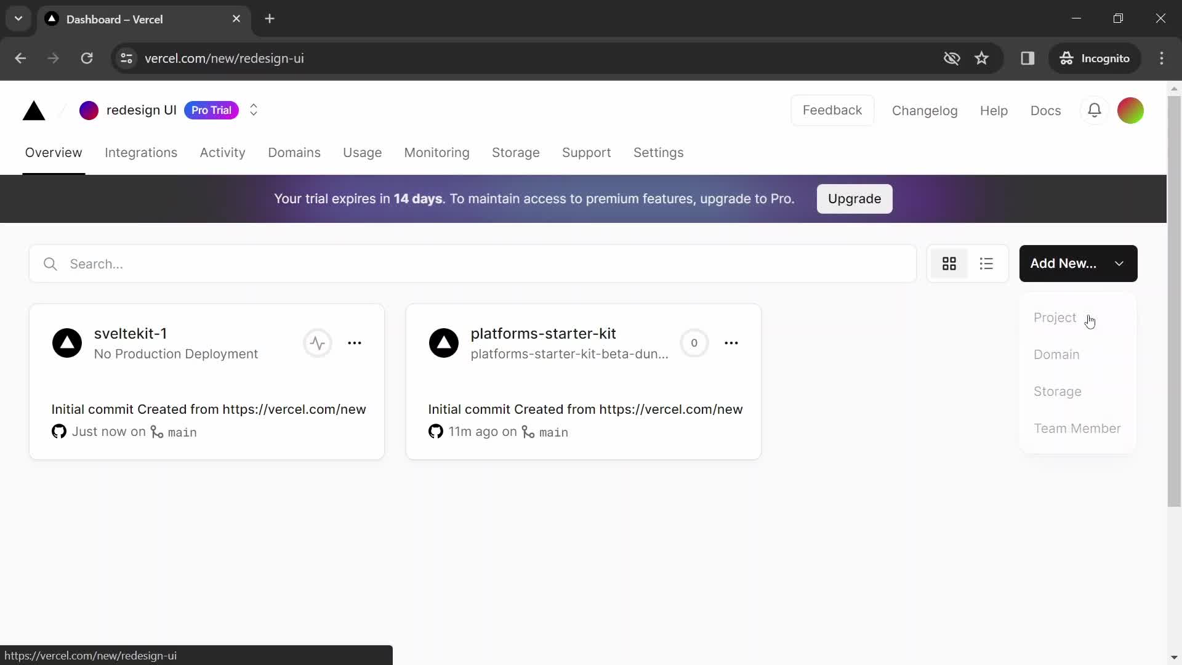Click the GitHub icon on sveltekit-1 project
The height and width of the screenshot is (665, 1182).
pyautogui.click(x=58, y=431)
